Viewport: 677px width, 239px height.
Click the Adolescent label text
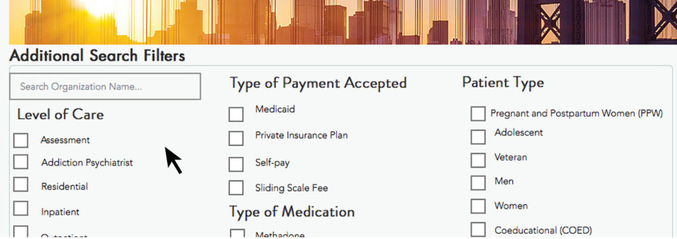tap(518, 132)
